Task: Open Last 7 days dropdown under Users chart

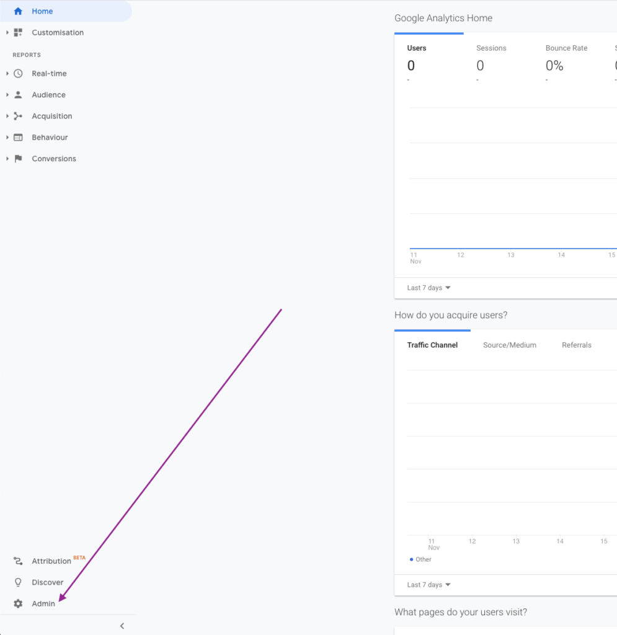Action: tap(428, 288)
